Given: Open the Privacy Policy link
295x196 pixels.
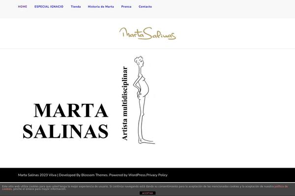Looking at the screenshot, I should pos(157,175).
